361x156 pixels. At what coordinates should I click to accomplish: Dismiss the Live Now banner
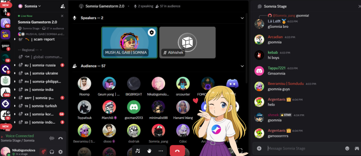point(62,16)
